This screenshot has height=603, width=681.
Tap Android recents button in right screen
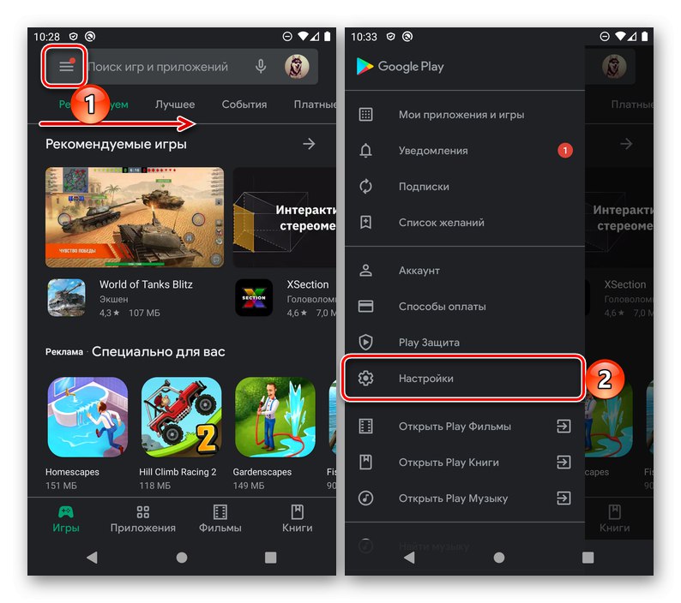588,558
